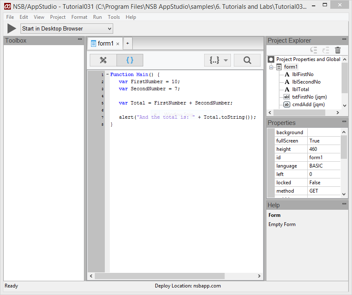This screenshot has height=295, width=352.
Task: Close the form1 tab
Action: [118, 44]
